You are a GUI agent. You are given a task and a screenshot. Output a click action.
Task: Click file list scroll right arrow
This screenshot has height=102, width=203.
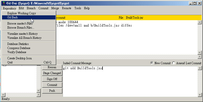tap(38, 95)
